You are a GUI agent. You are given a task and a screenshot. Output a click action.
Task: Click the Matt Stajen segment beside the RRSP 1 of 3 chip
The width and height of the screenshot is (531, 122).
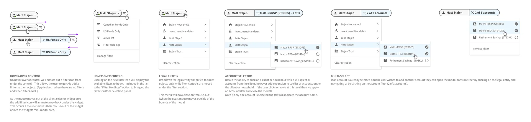[x=239, y=13]
